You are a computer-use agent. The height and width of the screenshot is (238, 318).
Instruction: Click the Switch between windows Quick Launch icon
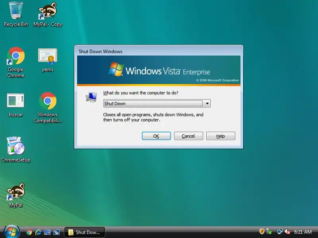(56, 232)
